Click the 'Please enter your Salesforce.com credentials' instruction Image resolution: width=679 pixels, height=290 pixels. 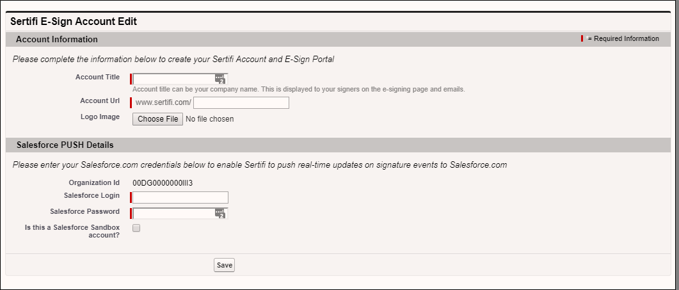click(260, 165)
